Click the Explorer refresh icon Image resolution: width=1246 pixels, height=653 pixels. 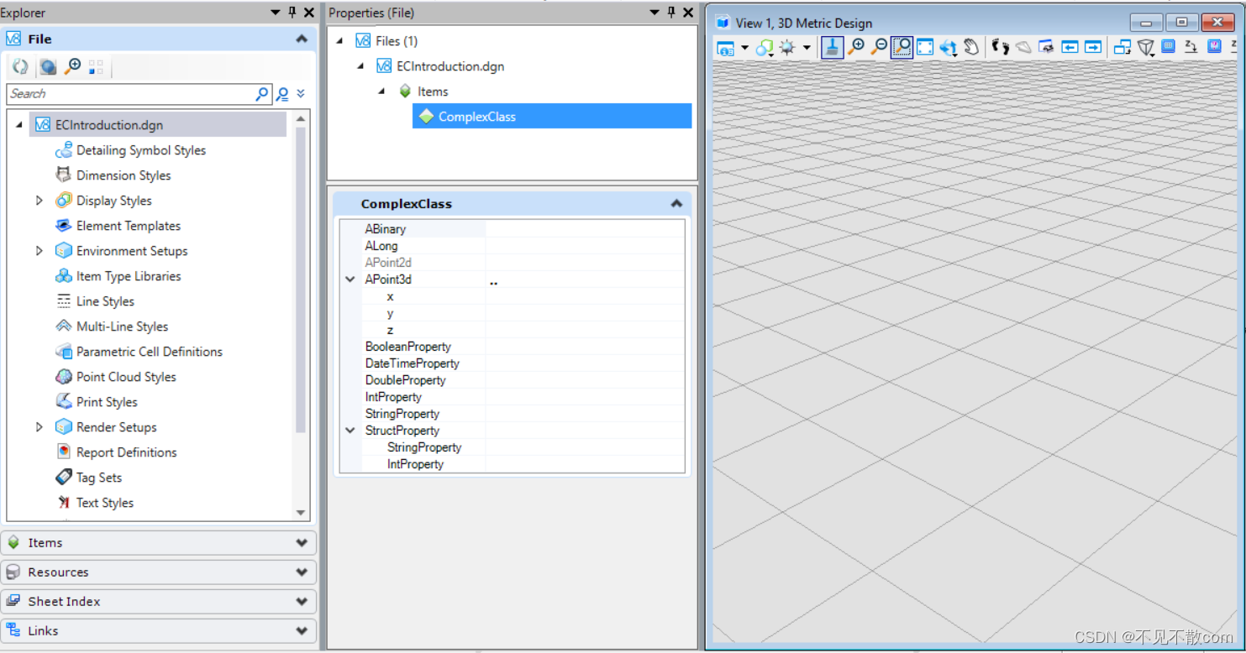(20, 67)
